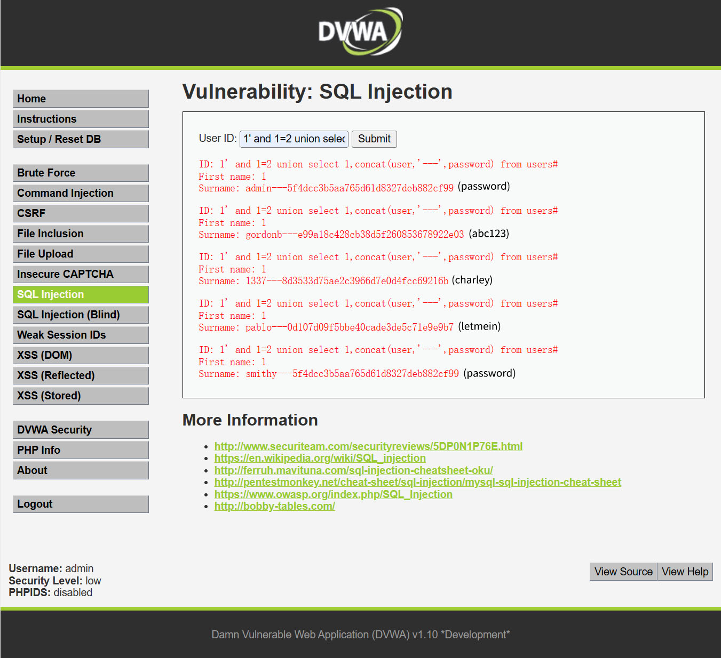This screenshot has height=658, width=721.
Task: Open the ferruh.mavituna.com cheatsheet link
Action: tap(353, 470)
